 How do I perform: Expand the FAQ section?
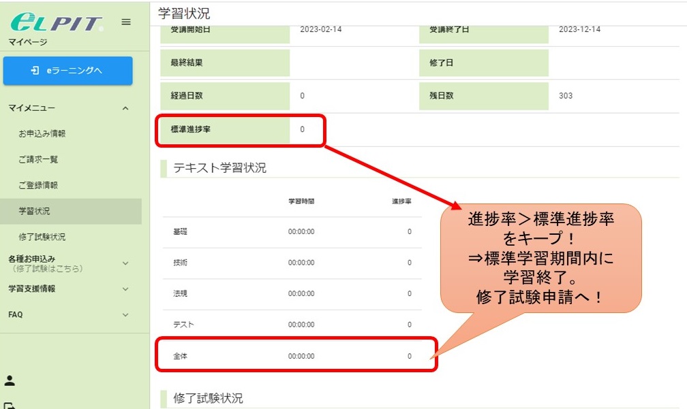[x=125, y=314]
